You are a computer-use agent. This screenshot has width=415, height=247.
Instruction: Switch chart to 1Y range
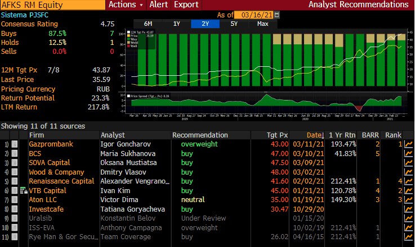click(x=177, y=24)
